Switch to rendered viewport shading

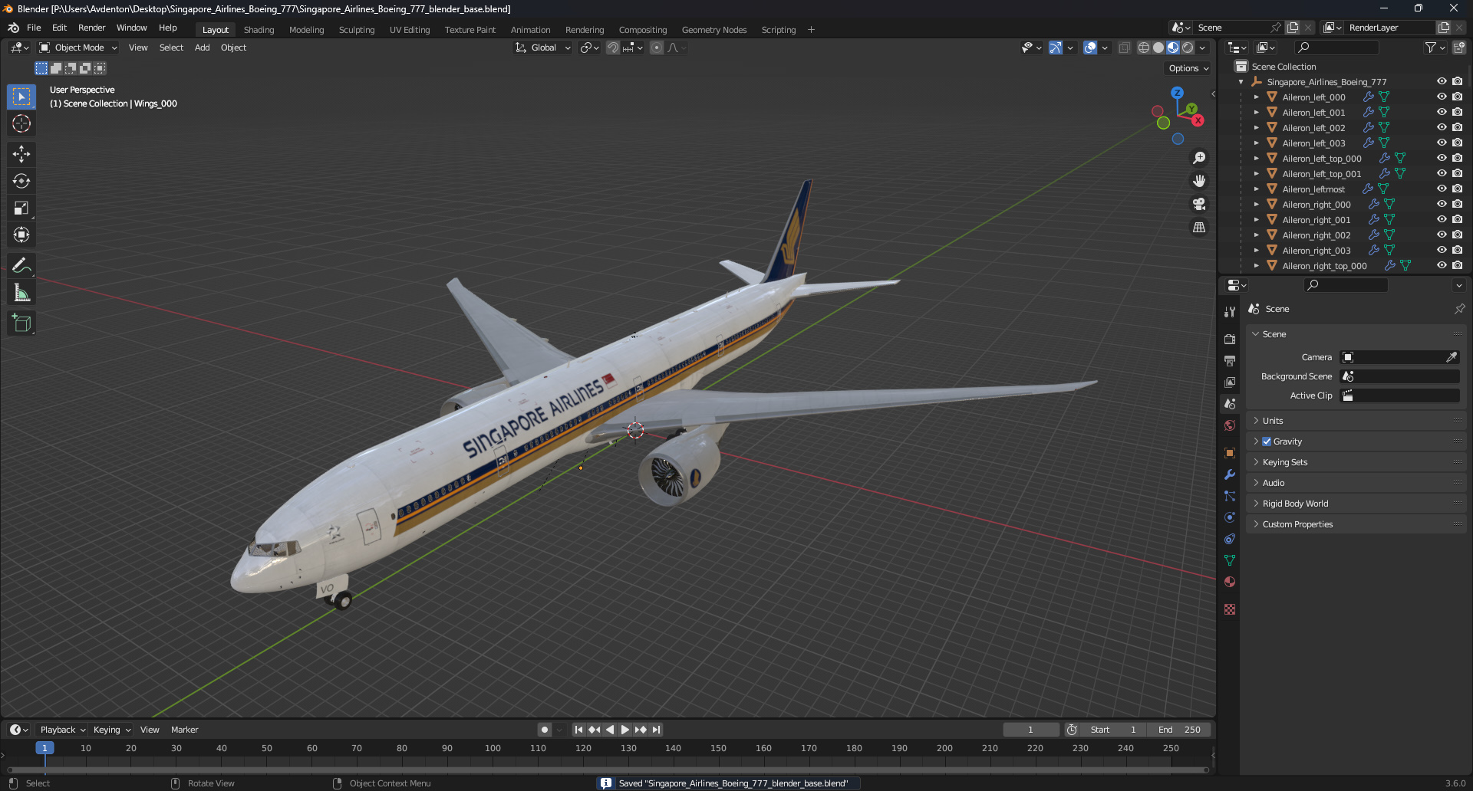coord(1188,48)
